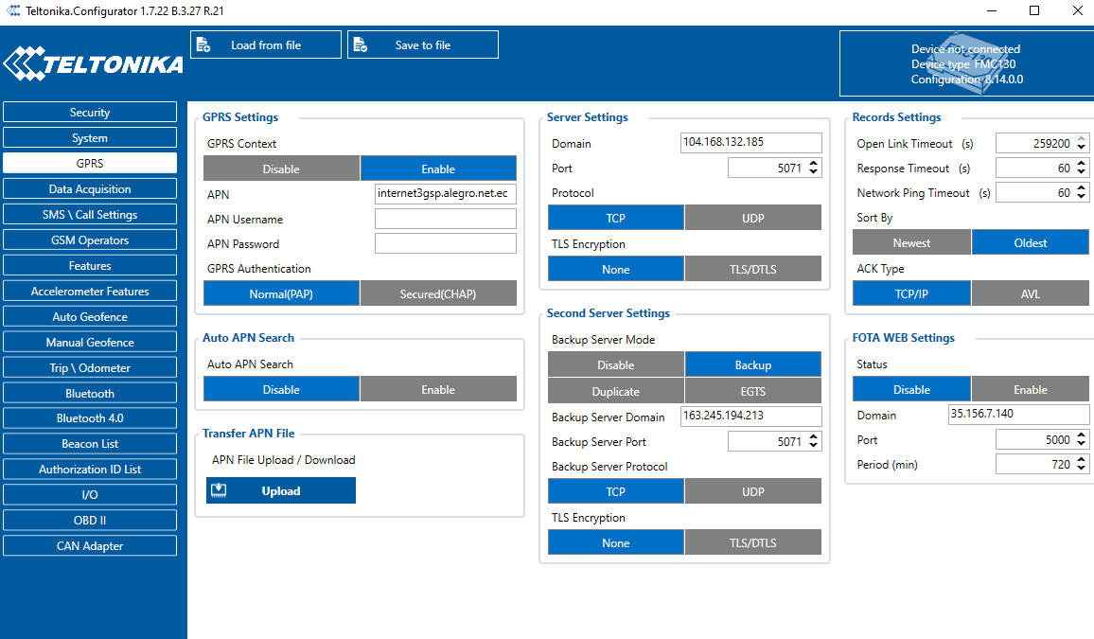Set Backup Server Mode to EGTS
Screen dimensions: 1094x639
(x=752, y=391)
